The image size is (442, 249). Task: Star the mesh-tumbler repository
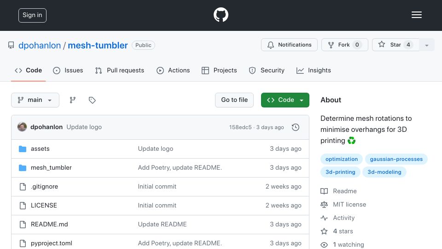click(395, 45)
